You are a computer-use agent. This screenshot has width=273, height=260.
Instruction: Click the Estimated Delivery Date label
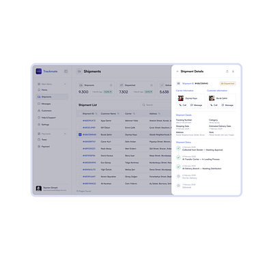click(220, 126)
